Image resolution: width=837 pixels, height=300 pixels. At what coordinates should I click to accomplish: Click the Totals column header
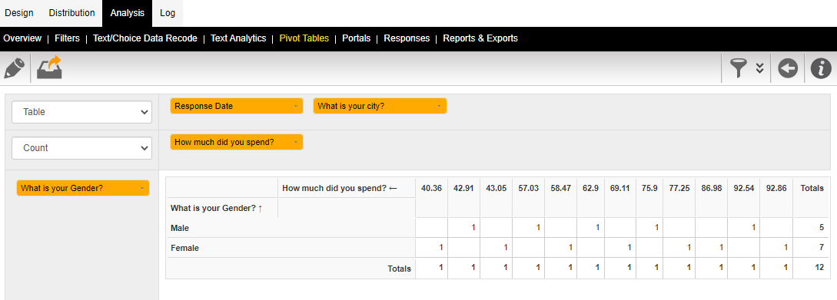812,188
